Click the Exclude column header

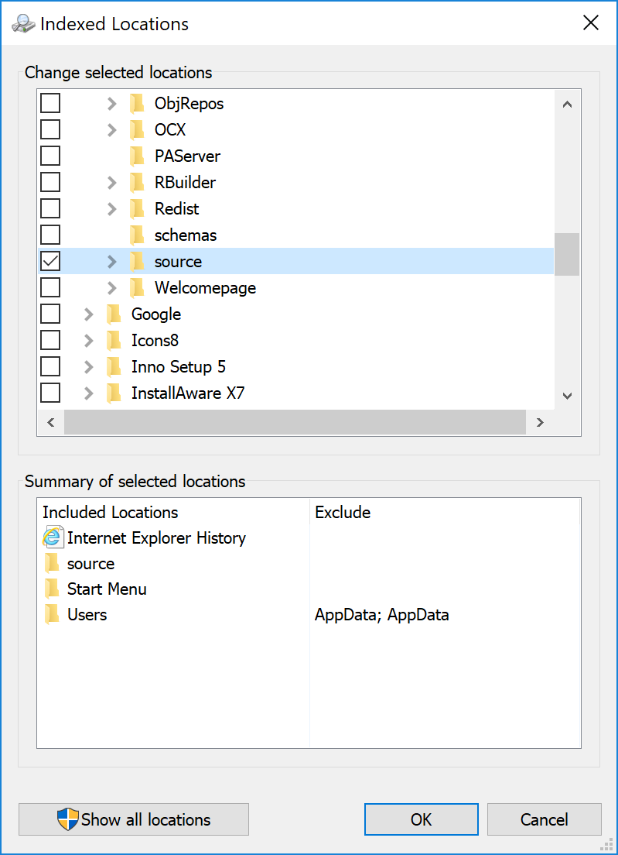coord(343,512)
